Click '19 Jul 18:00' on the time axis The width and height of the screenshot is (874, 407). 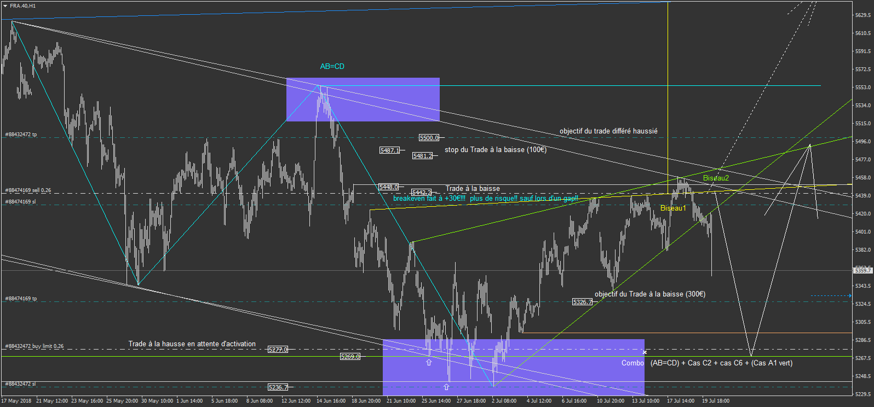(716, 401)
